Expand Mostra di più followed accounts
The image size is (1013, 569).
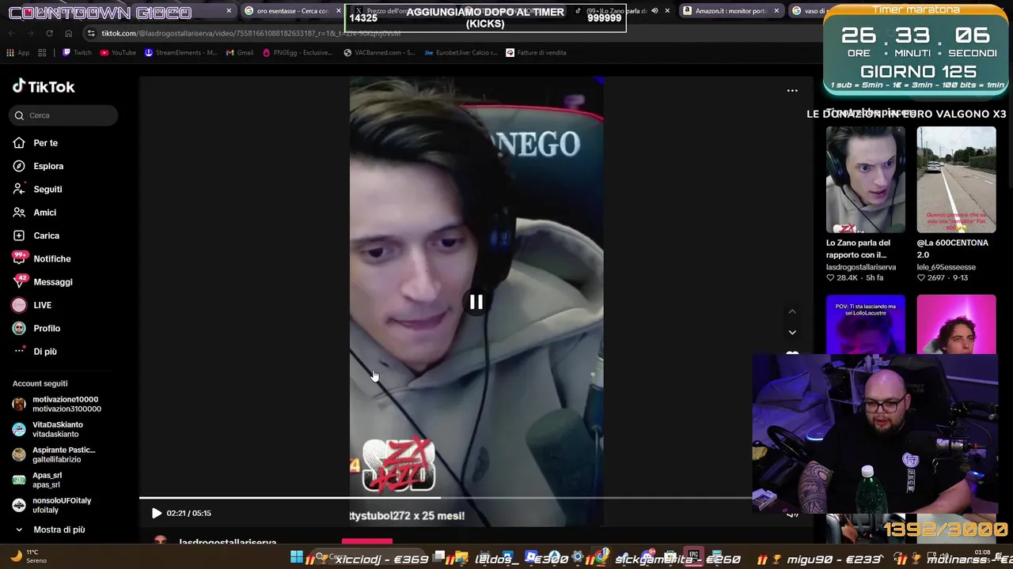click(49, 529)
